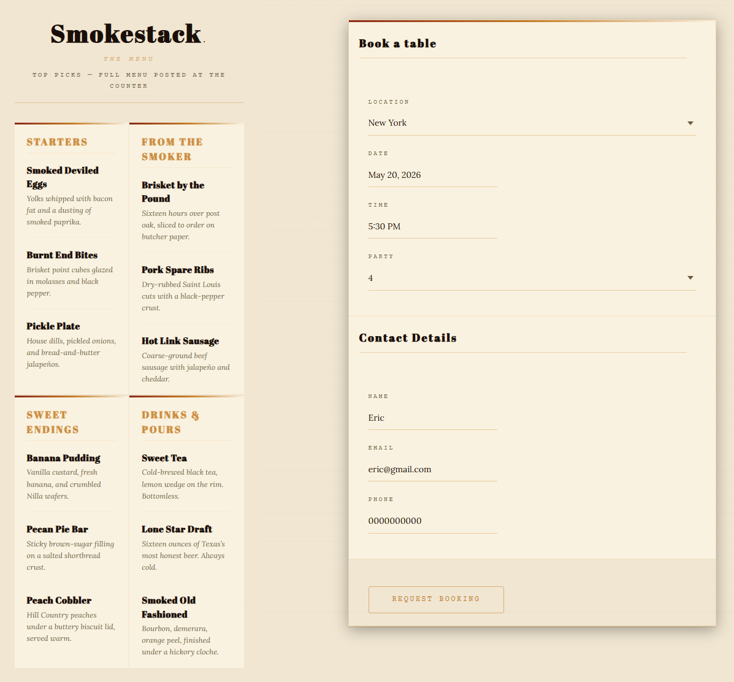Viewport: 734px width, 682px height.
Task: Select the Banana Pudding item
Action: 64,458
